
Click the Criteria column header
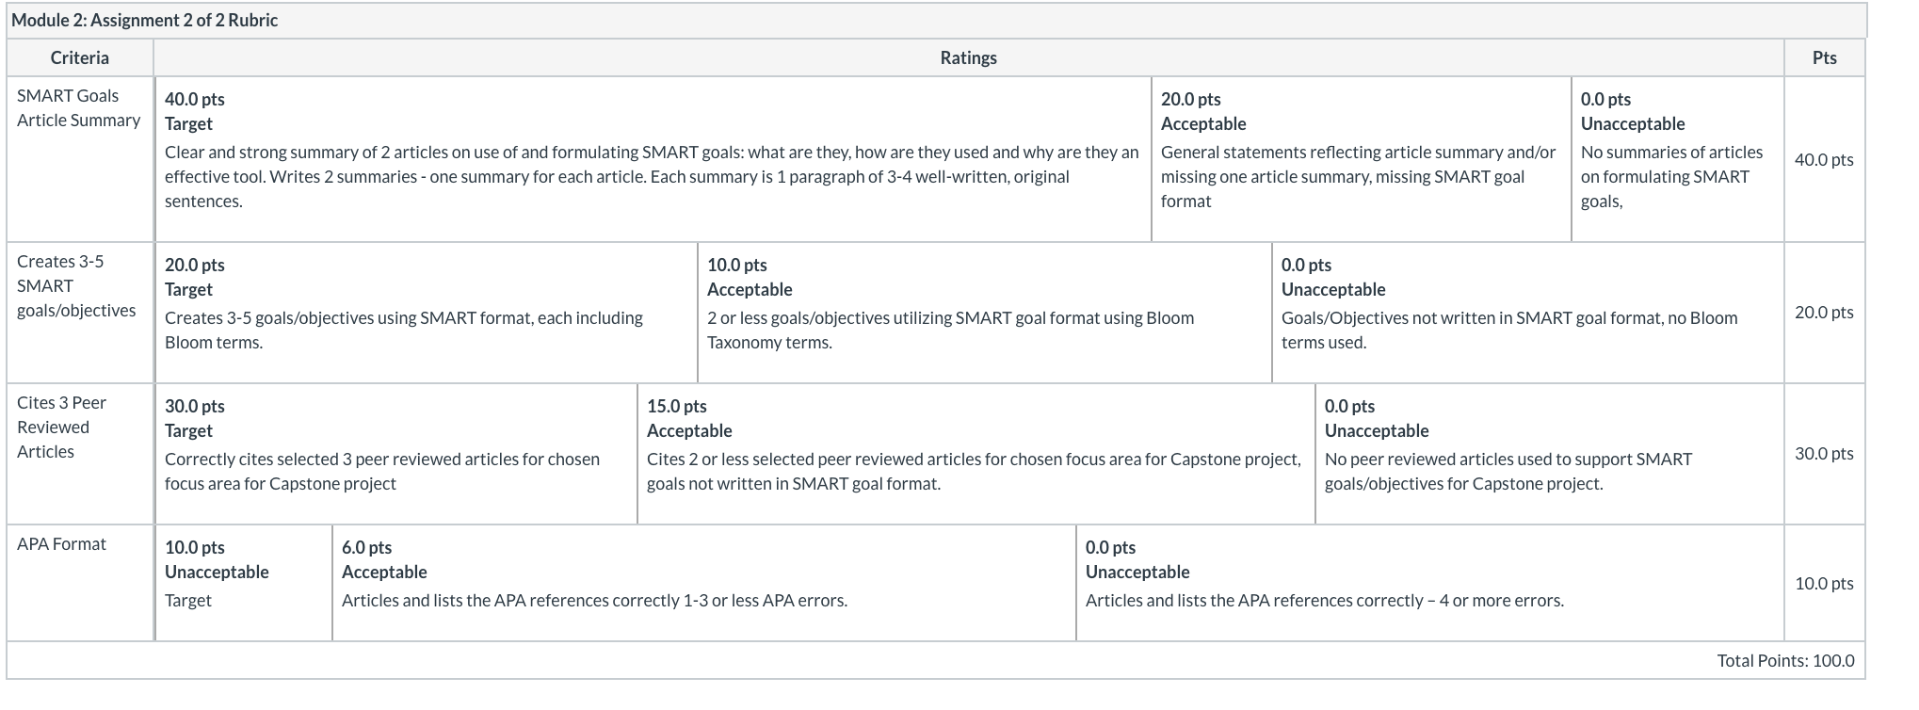point(80,57)
